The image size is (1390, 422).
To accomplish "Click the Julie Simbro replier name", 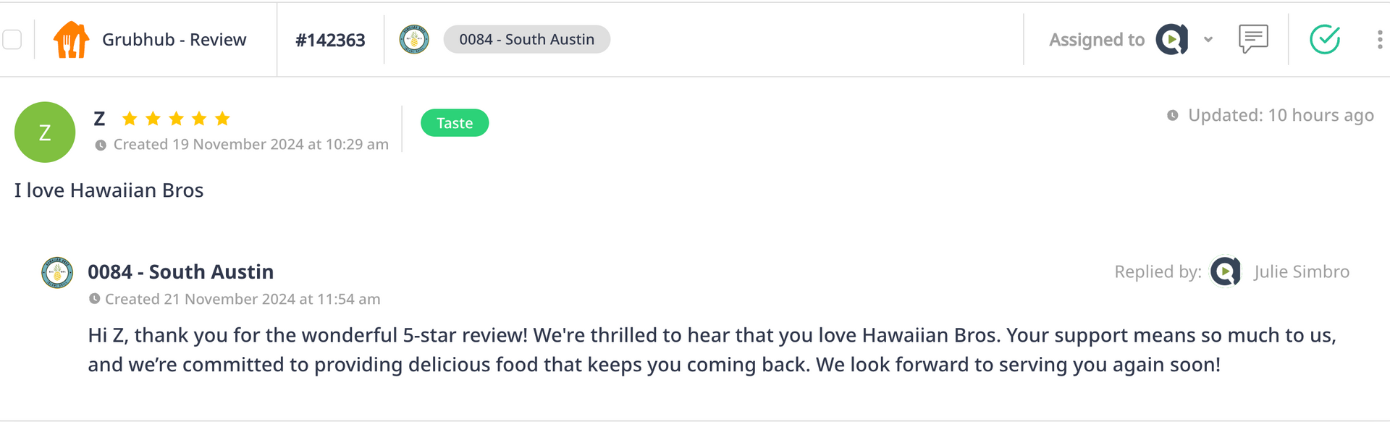I will (x=1302, y=272).
